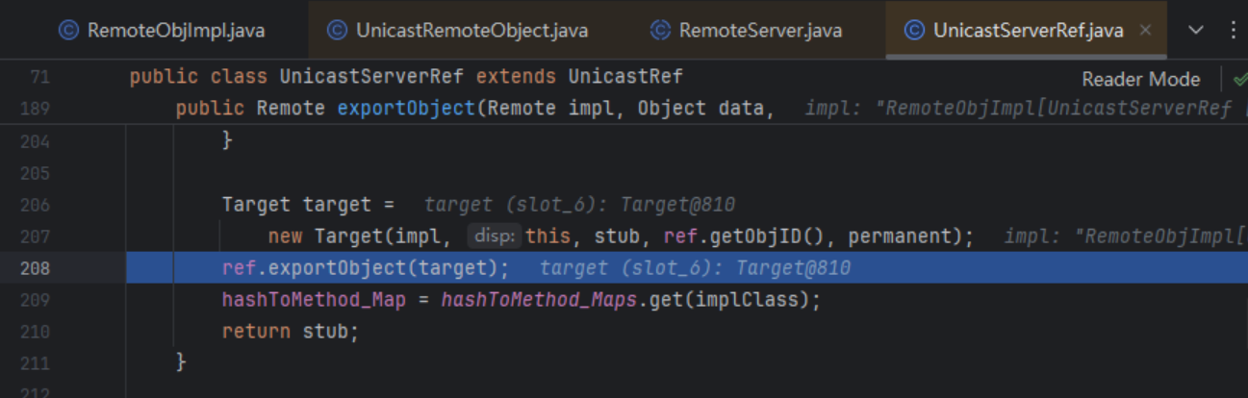Open the editor tab options three-dot menu
This screenshot has width=1248, height=398.
(1234, 30)
